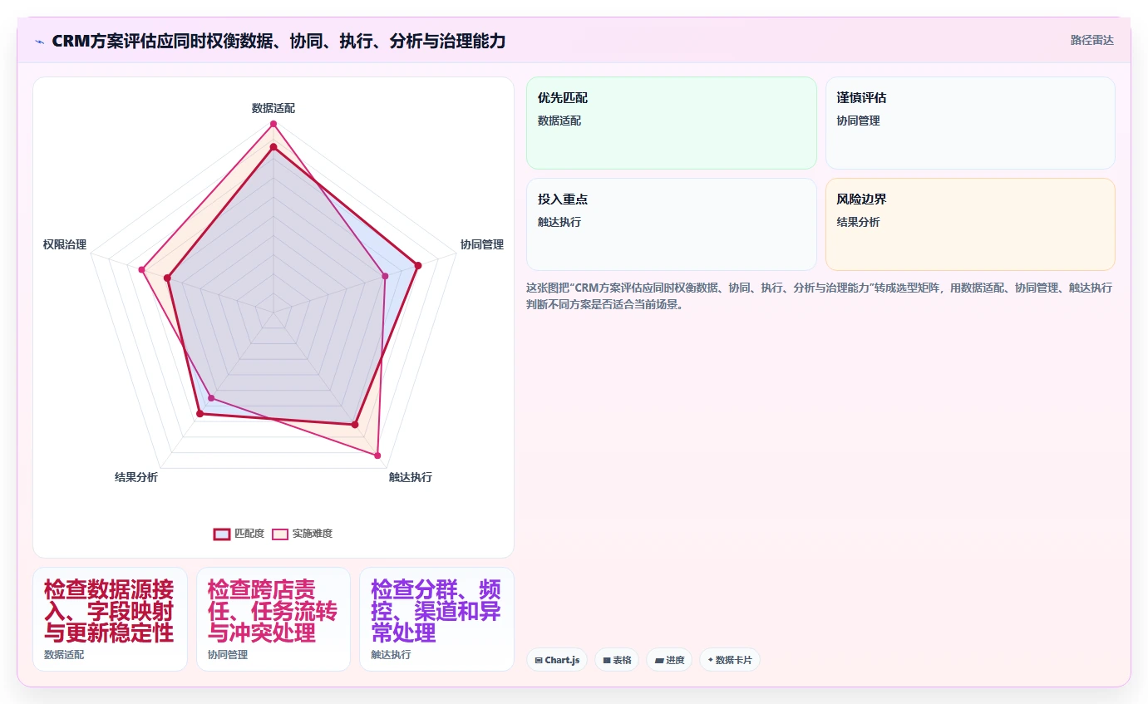Open the 检查跨店责任 stat card

coord(273,619)
